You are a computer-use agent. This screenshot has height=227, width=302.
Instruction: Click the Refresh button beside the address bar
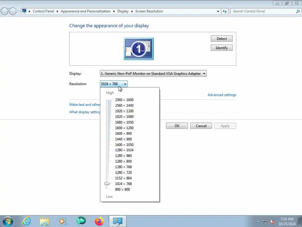(225, 11)
